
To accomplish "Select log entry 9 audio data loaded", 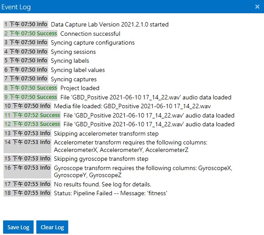I will (x=118, y=97).
